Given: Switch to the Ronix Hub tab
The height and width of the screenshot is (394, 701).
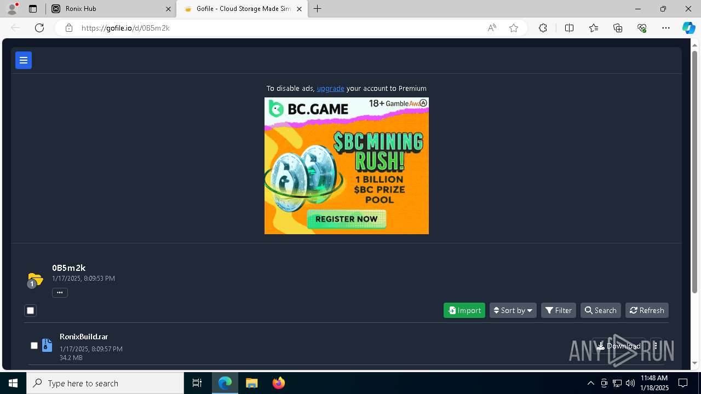Looking at the screenshot, I should tap(110, 9).
